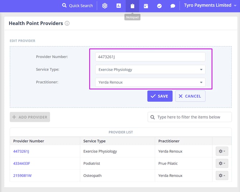Click the checkmark tasks icon
The image size is (240, 192).
pyautogui.click(x=159, y=6)
